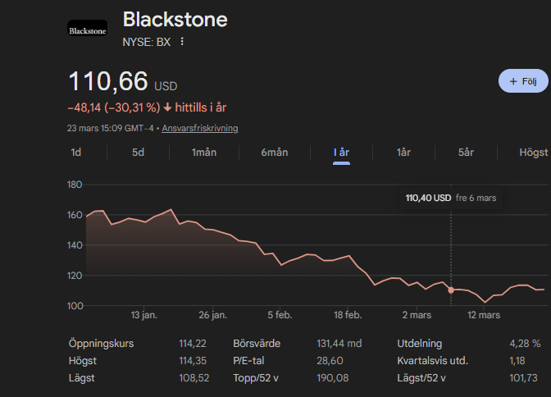Click the −48,14 (−30,31 %) change text
Viewport: 551px width, 397px height.
tap(114, 107)
